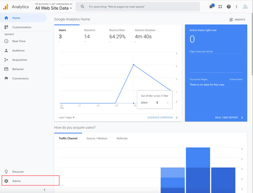Image resolution: width=253 pixels, height=193 pixels.
Task: Expand Real-Time reports section
Action: [x=18, y=41]
